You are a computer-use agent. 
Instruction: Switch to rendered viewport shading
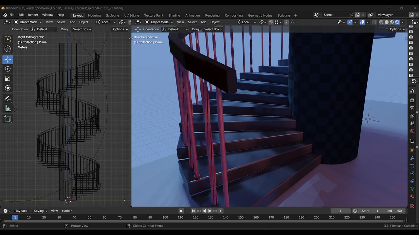point(397,22)
